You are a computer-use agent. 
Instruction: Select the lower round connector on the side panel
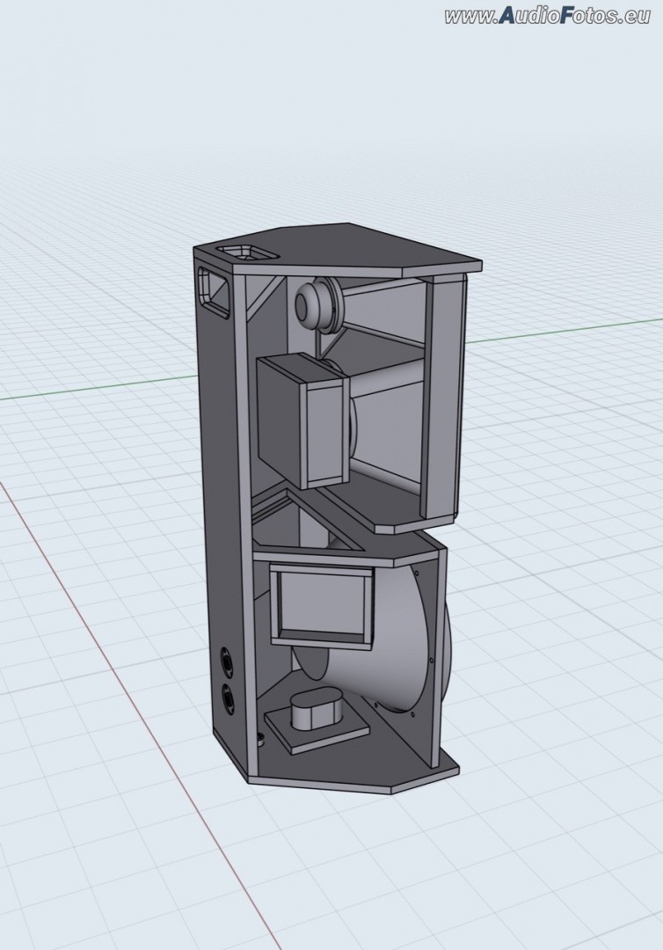[x=229, y=698]
